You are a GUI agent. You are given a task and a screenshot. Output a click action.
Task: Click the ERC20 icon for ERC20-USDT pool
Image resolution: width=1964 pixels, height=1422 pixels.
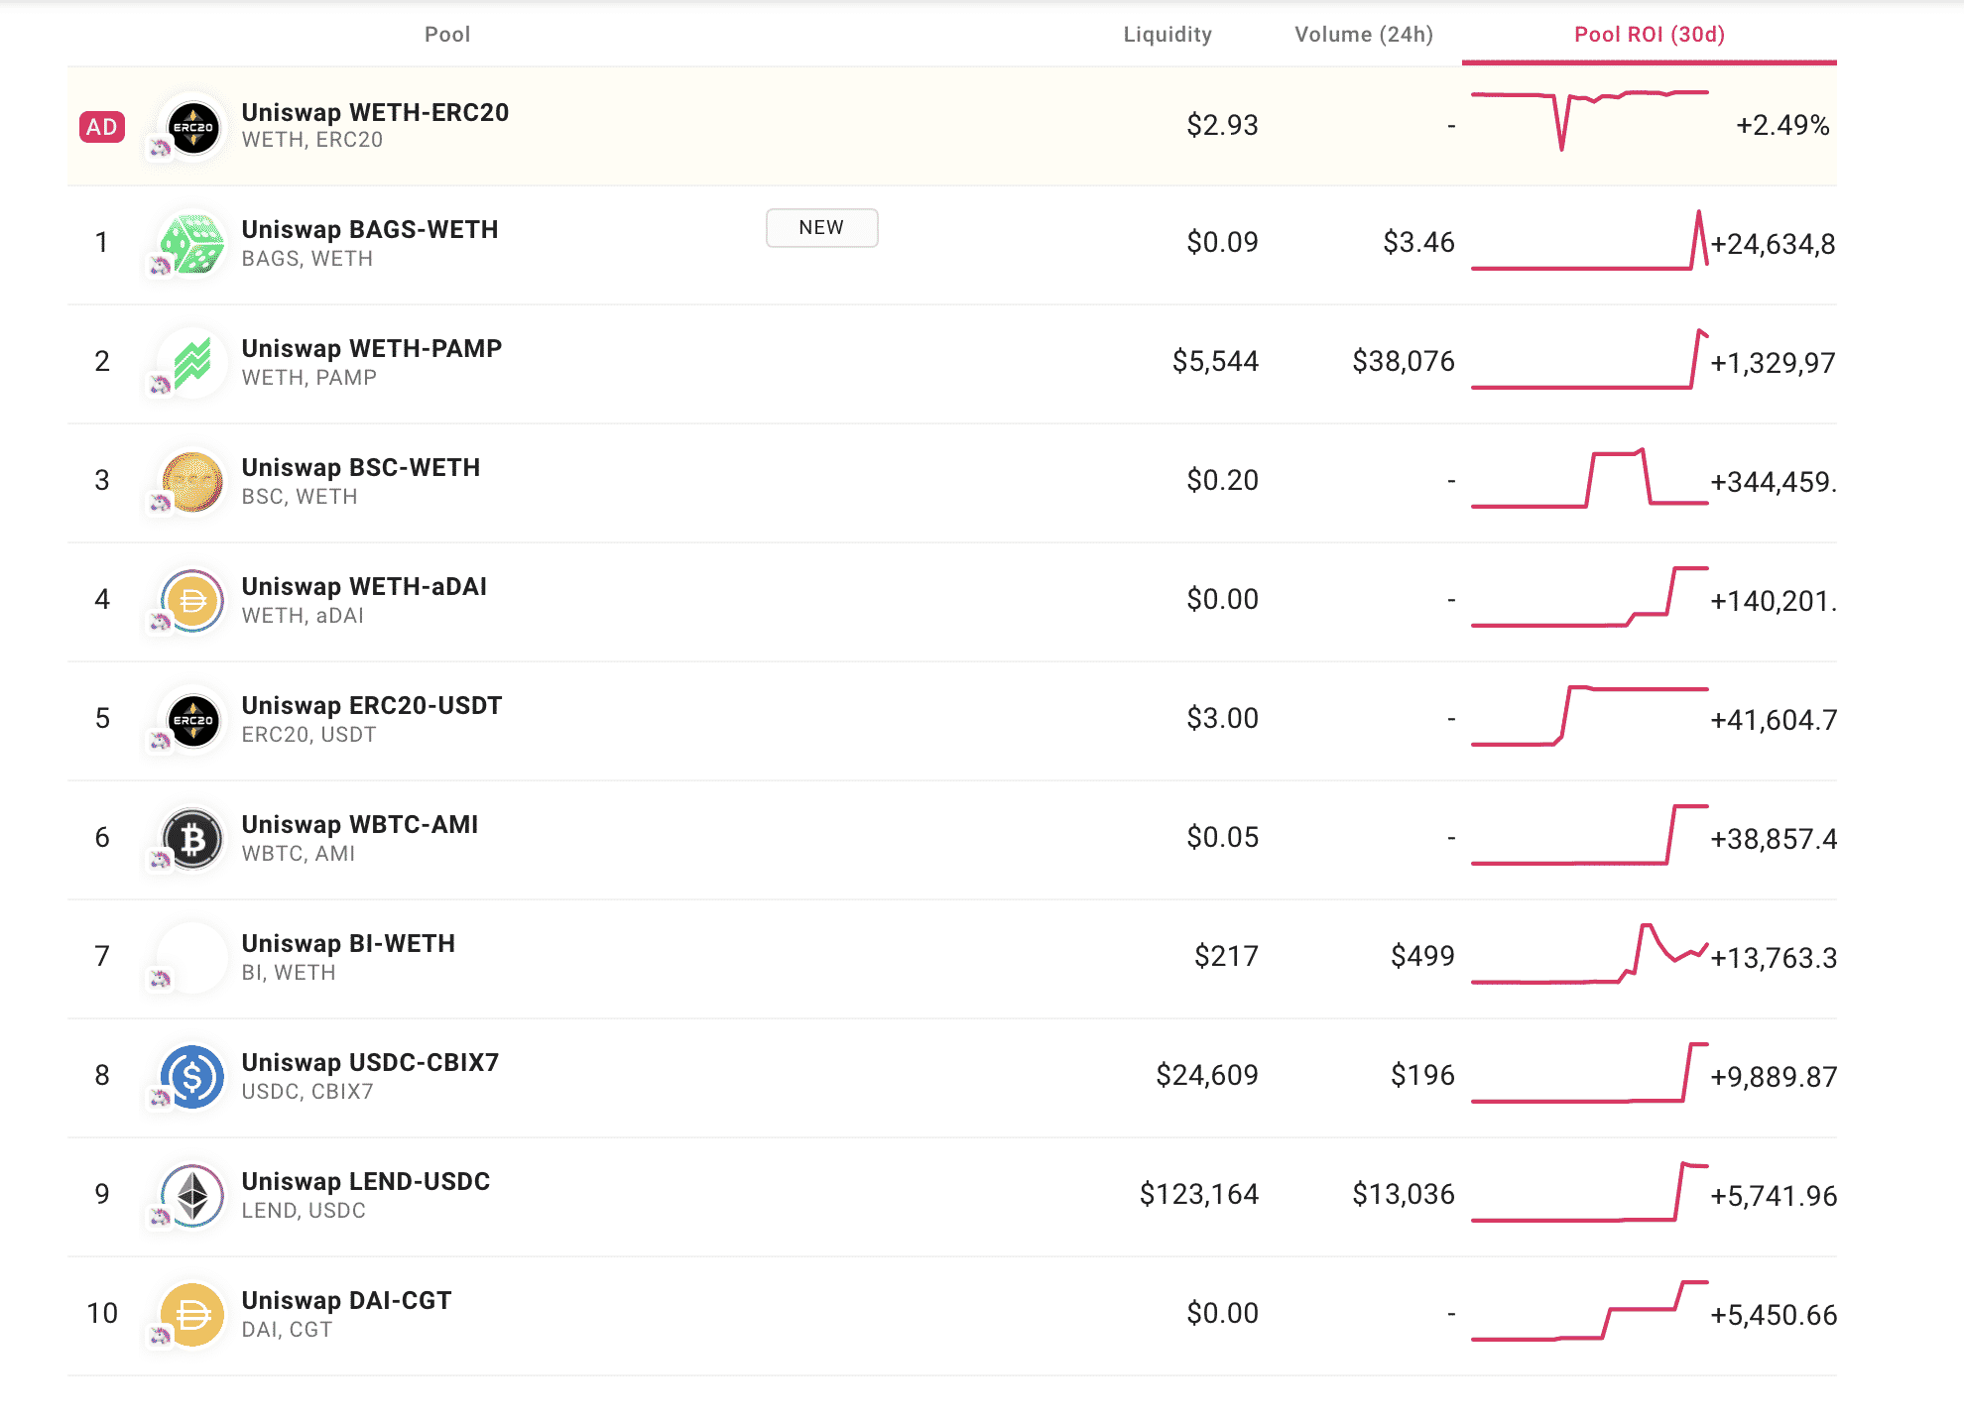click(192, 720)
